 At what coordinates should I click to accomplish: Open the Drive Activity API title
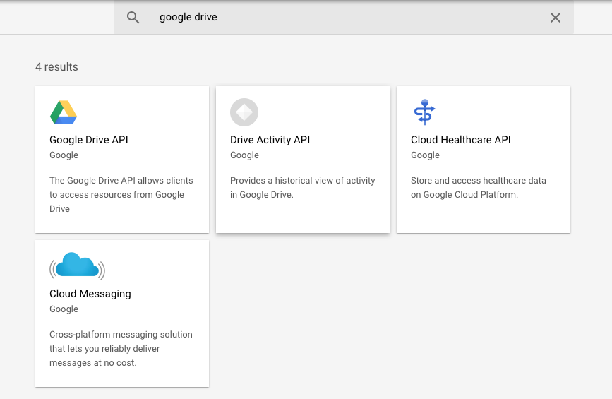270,140
